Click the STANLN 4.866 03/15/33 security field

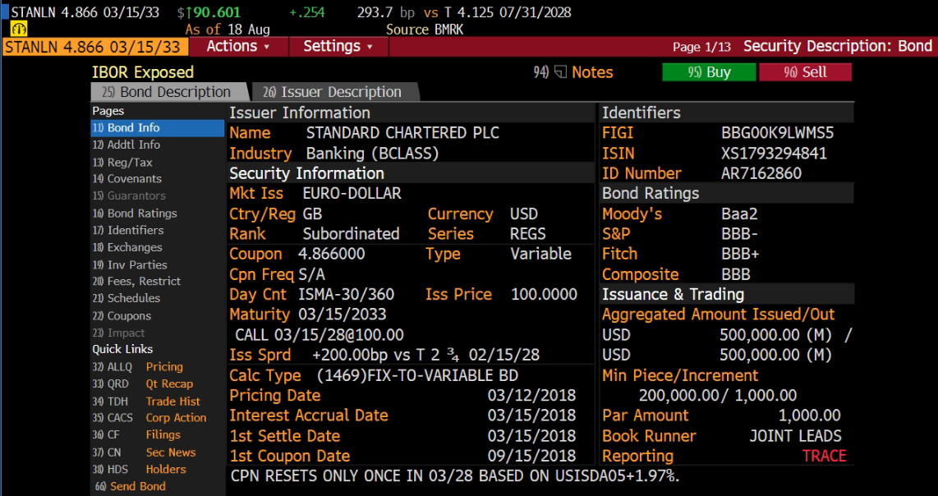[x=96, y=46]
